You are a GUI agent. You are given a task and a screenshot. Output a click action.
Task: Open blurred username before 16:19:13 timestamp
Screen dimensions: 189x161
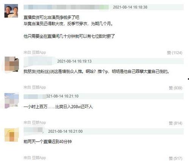coord(39,61)
